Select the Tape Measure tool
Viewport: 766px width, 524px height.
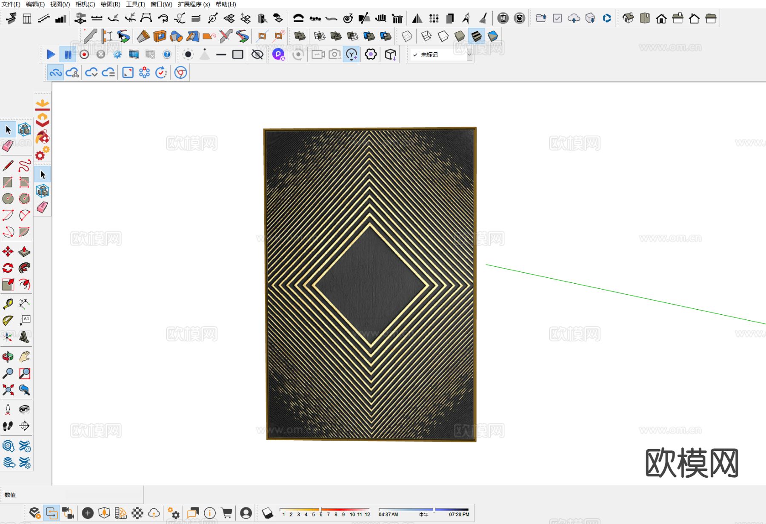[x=8, y=304]
